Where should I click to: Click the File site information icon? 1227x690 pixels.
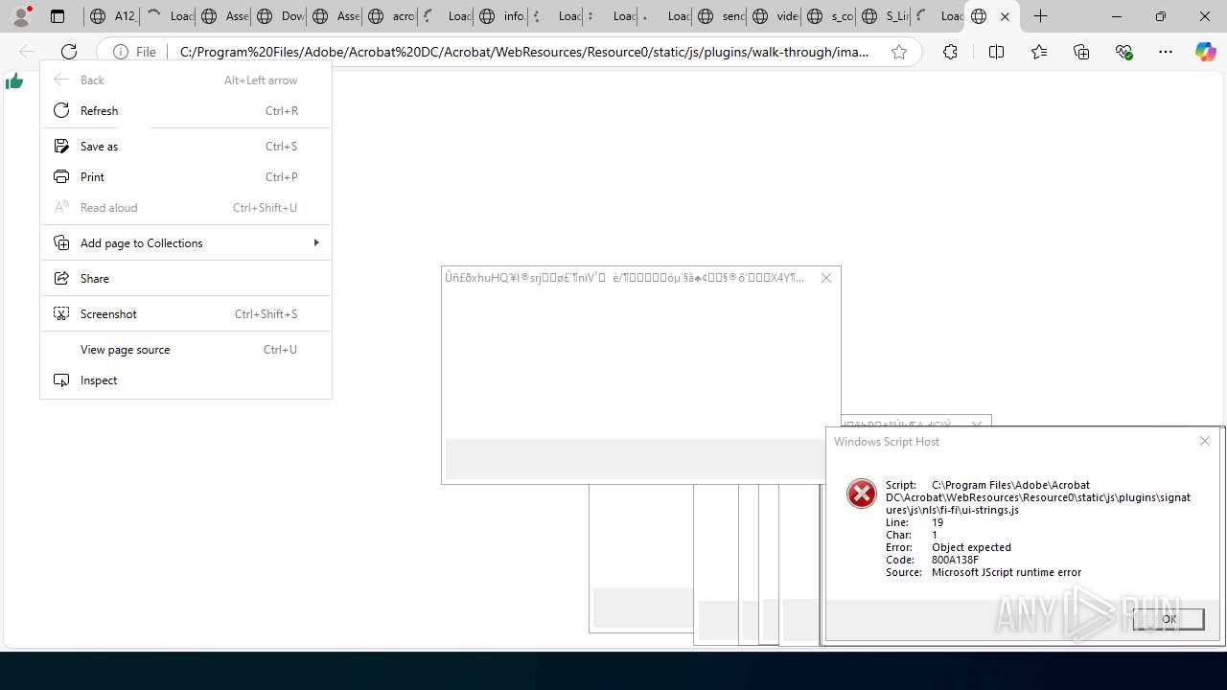[134, 52]
